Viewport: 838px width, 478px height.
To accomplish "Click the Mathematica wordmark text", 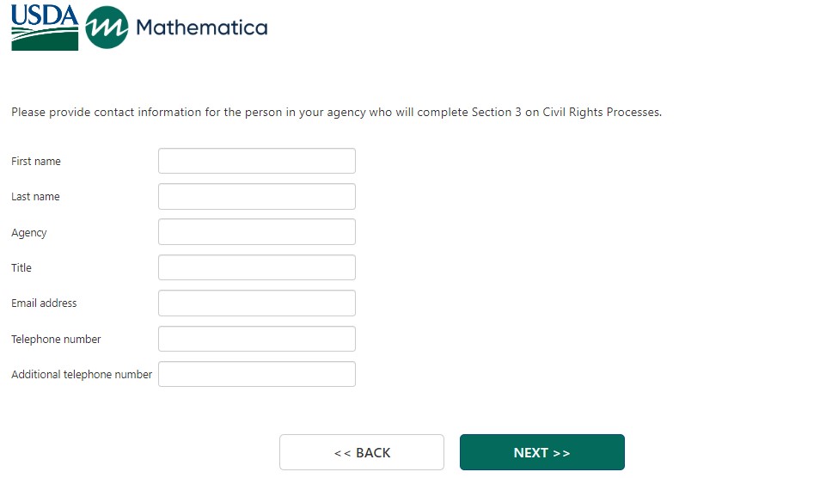I will click(x=201, y=28).
